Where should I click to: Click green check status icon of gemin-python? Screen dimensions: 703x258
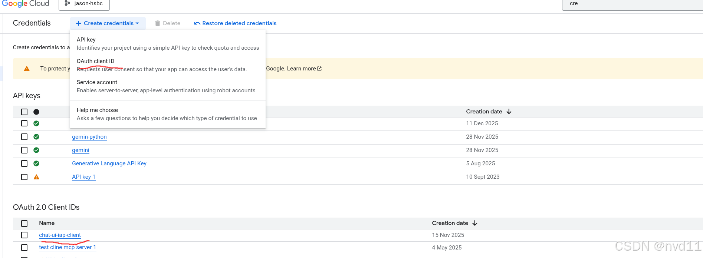(x=36, y=137)
